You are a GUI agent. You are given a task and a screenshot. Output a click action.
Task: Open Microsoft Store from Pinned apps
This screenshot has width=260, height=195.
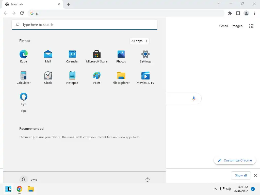97,56
